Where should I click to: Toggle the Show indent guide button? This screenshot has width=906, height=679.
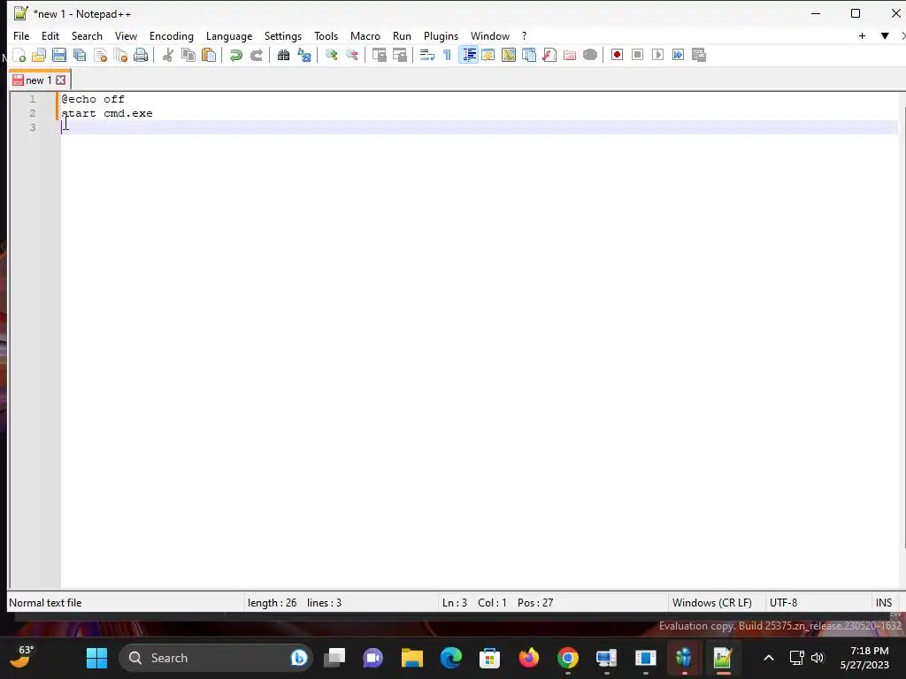tap(469, 56)
